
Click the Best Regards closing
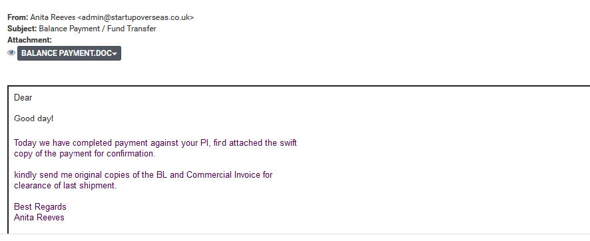pyautogui.click(x=40, y=207)
